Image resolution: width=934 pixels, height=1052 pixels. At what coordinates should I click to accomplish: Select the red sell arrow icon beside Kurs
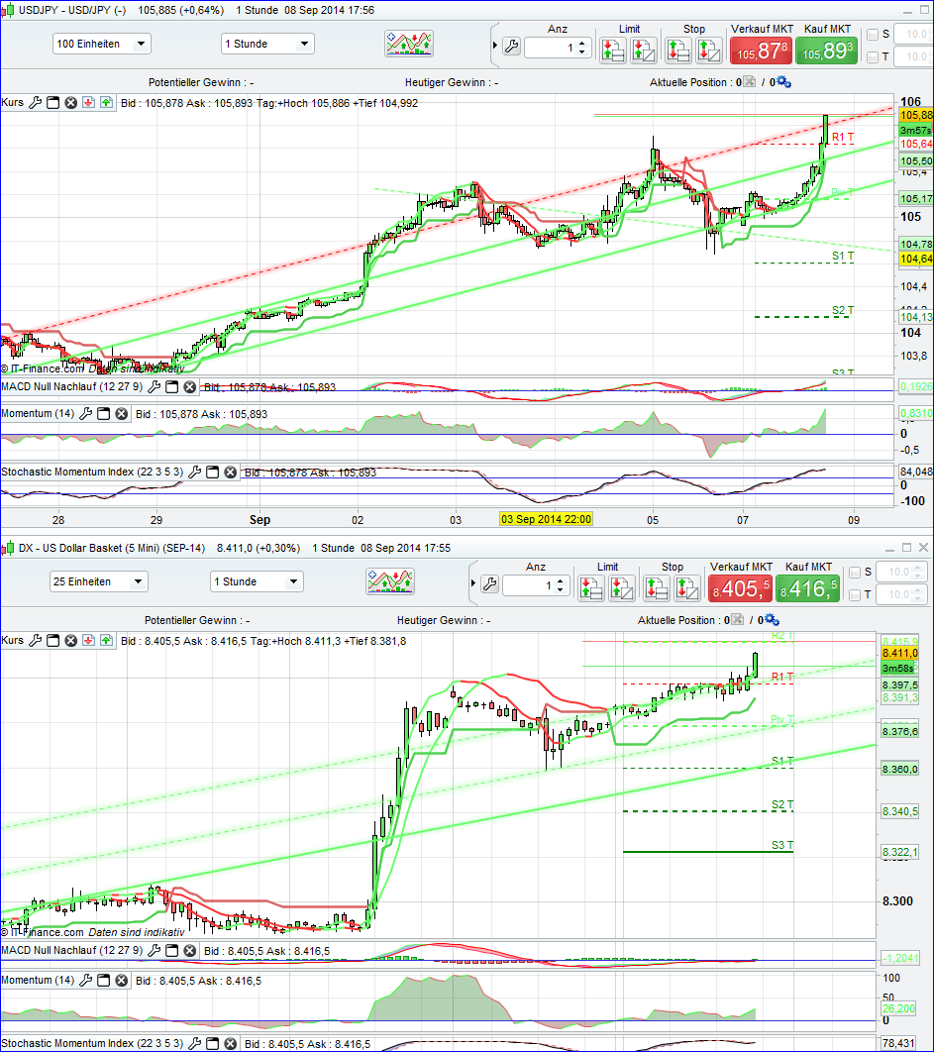87,102
